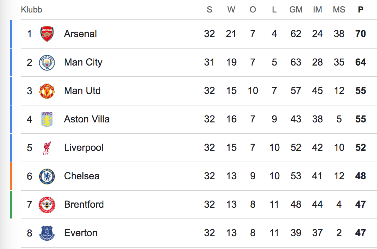377x249 pixels.
Task: Select the Liverpool club crest
Action: (x=47, y=148)
